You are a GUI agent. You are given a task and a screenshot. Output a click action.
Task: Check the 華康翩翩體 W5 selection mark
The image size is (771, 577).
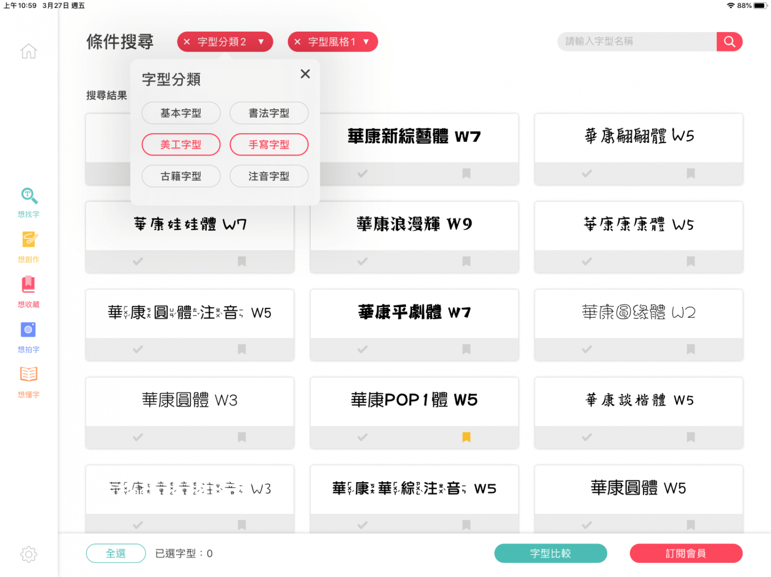(587, 173)
